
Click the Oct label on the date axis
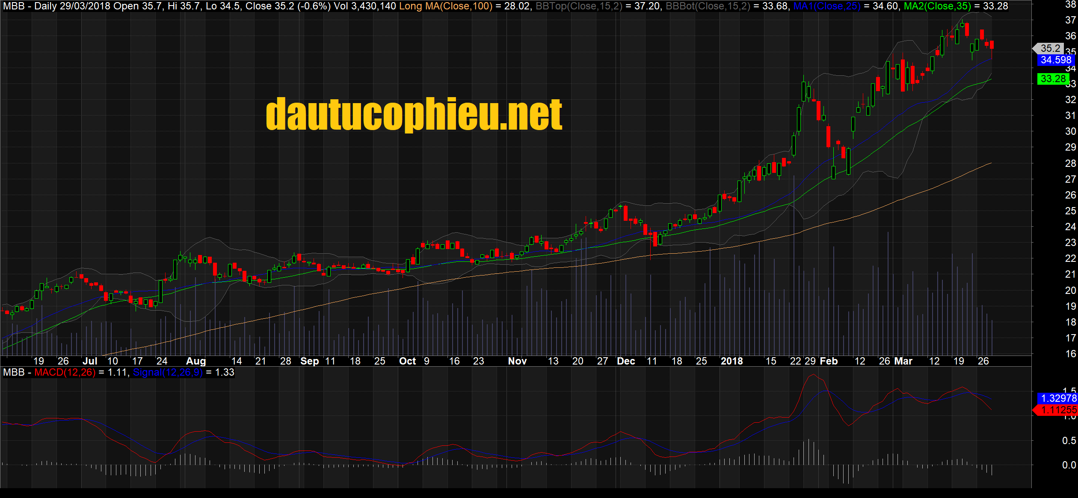point(407,361)
